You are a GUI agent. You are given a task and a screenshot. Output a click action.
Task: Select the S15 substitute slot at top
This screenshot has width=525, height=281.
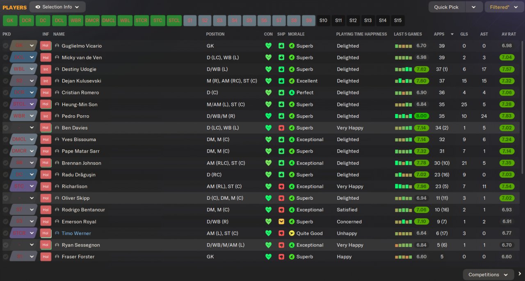point(397,21)
